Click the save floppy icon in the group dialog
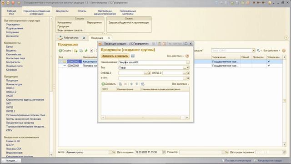The image size is (291, 164). 133,56
